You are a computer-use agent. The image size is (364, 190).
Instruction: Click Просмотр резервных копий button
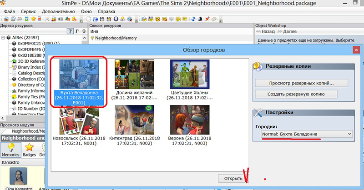pos(301,83)
